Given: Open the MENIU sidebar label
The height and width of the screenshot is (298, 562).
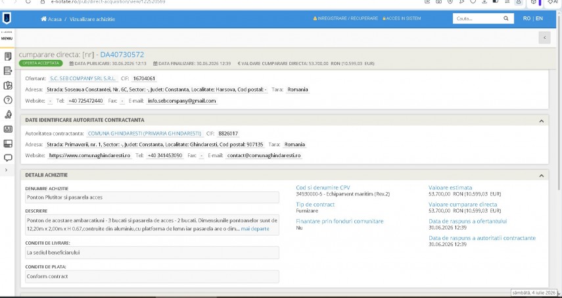Looking at the screenshot, I should 7,38.
